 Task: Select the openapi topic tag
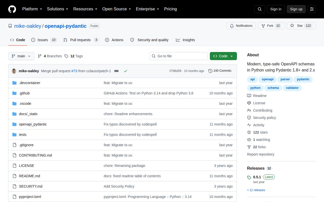(268, 79)
